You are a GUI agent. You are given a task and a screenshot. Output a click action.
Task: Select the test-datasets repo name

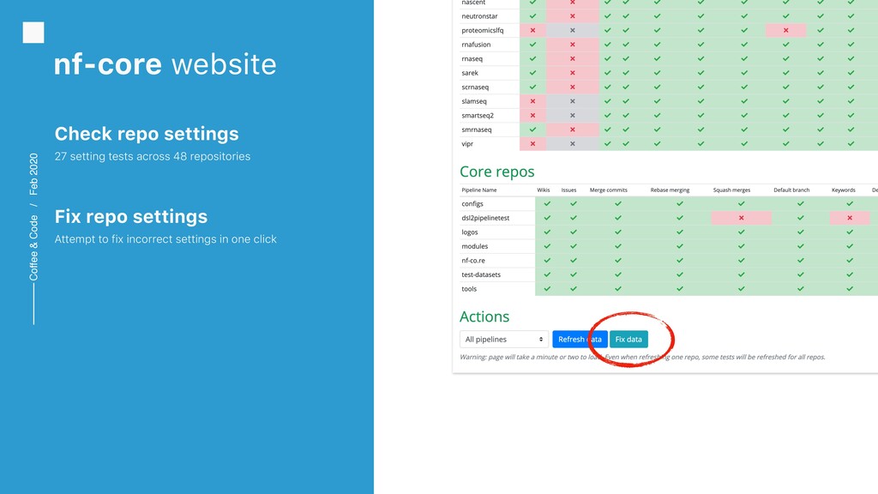pyautogui.click(x=481, y=274)
